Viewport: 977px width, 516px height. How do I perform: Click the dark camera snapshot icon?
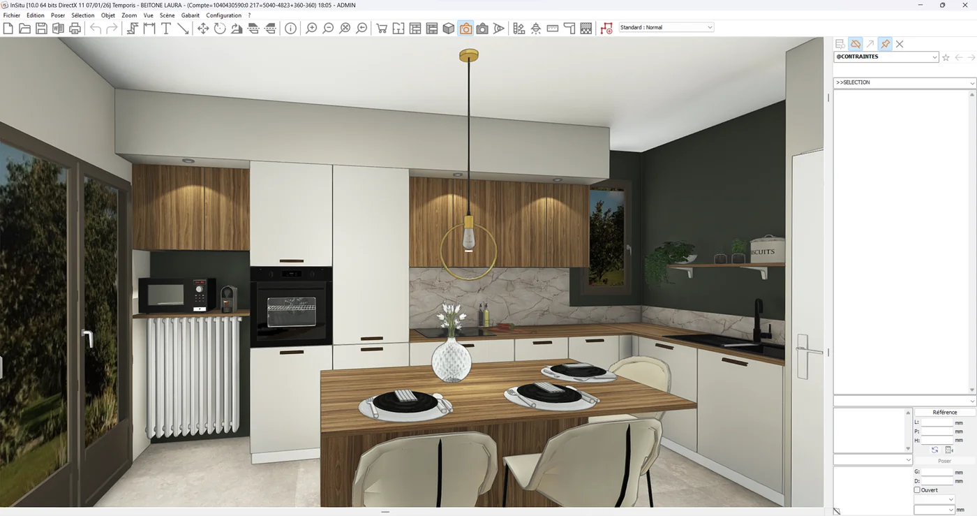[482, 28]
